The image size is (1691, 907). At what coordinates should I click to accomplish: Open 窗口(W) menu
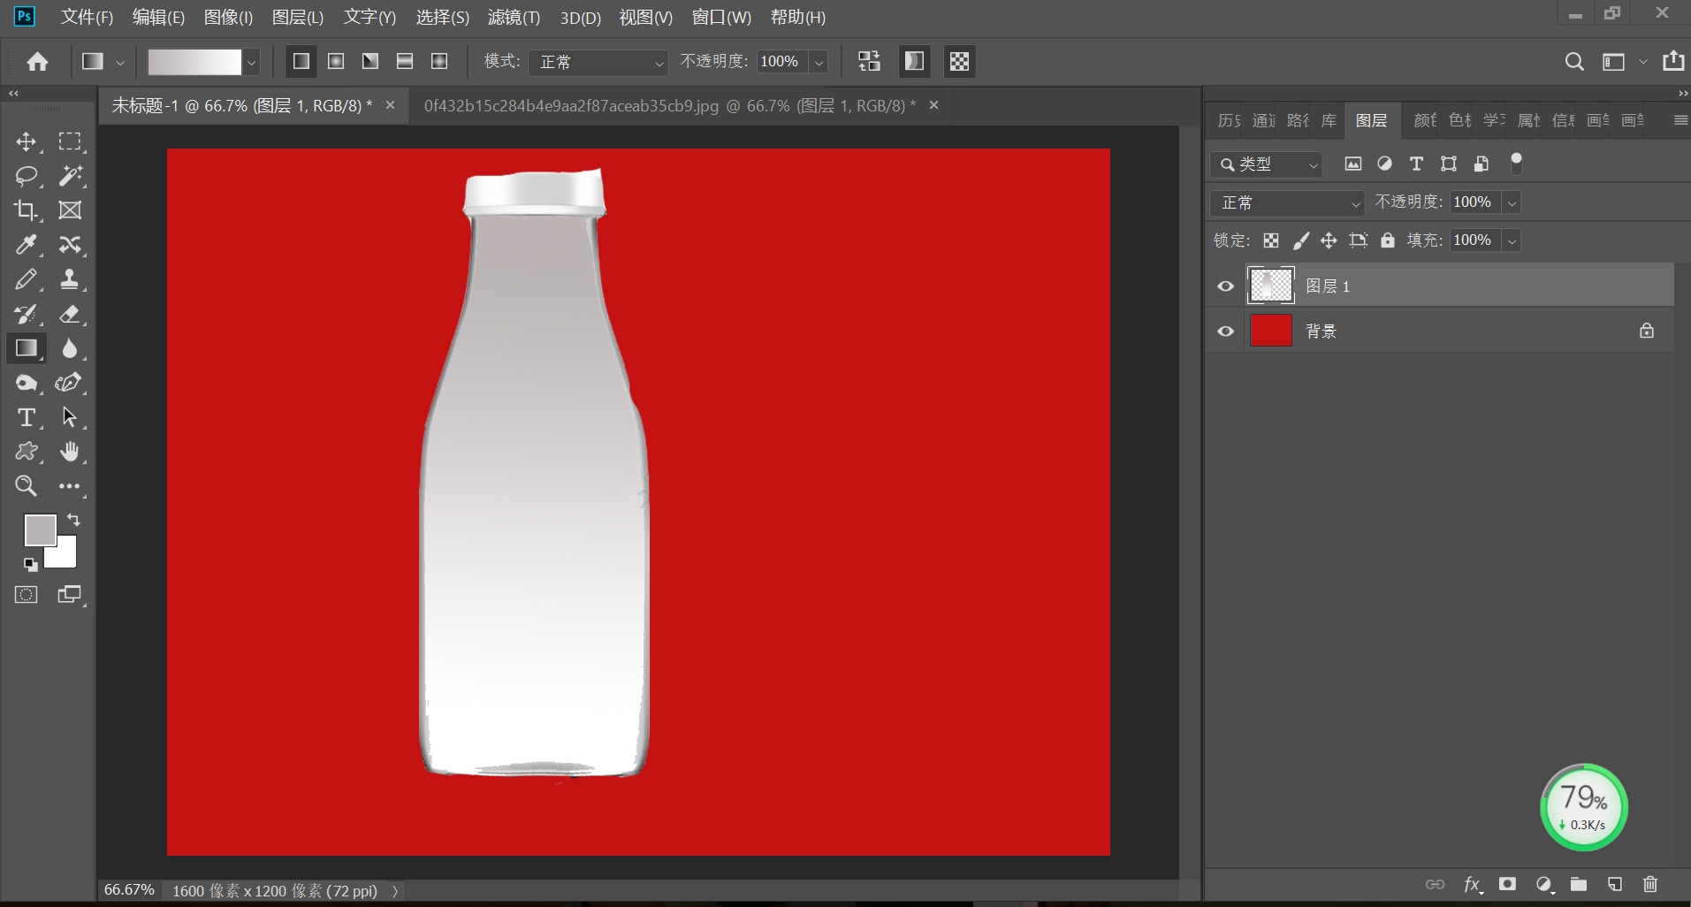coord(721,17)
